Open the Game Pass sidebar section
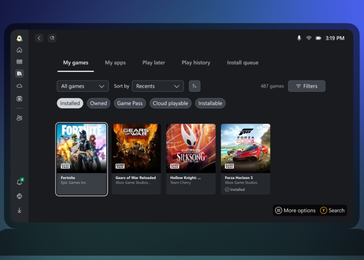Viewport: 364px width, 260px height. click(x=19, y=62)
